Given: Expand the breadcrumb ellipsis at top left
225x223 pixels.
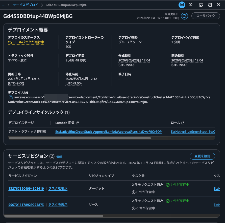Looking at the screenshot, I should [x=4, y=5].
